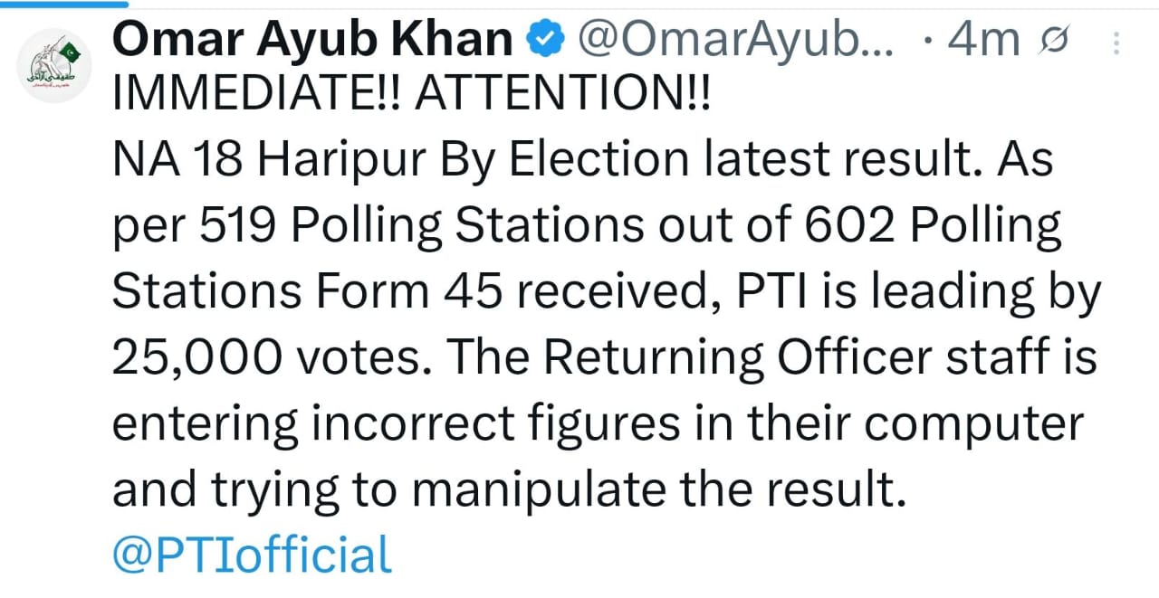Click the 'NA 18 Haripur By Election' text
Image resolution: width=1159 pixels, height=598 pixels.
398,160
